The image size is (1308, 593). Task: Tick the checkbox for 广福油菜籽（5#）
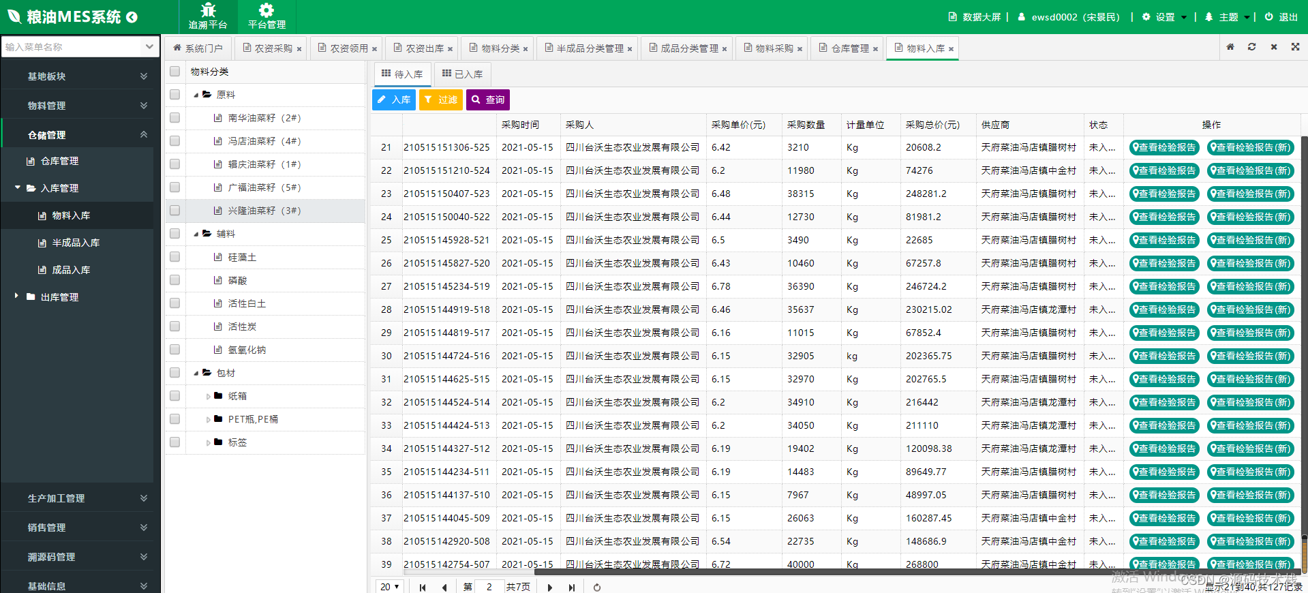coord(175,187)
